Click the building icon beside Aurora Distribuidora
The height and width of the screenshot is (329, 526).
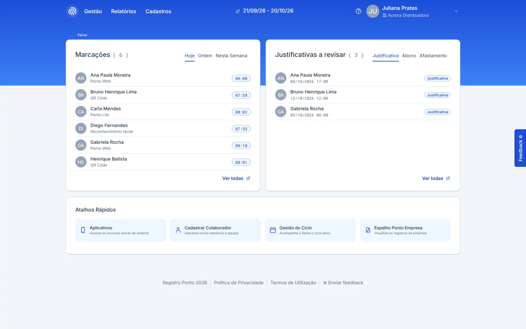click(385, 15)
